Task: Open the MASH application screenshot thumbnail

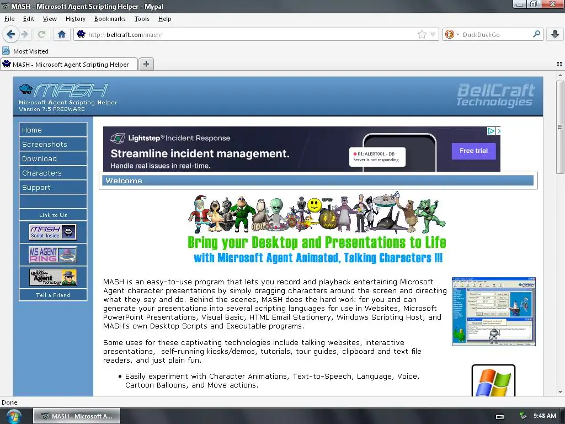Action: pos(494,311)
